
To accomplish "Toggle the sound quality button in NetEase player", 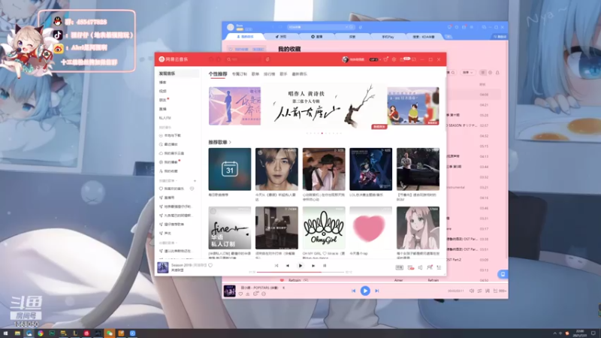I will pyautogui.click(x=400, y=267).
